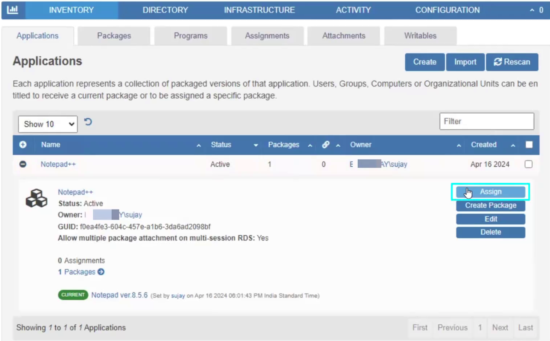Check the Notepad++ row checkbox
The image size is (550, 341).
528,164
